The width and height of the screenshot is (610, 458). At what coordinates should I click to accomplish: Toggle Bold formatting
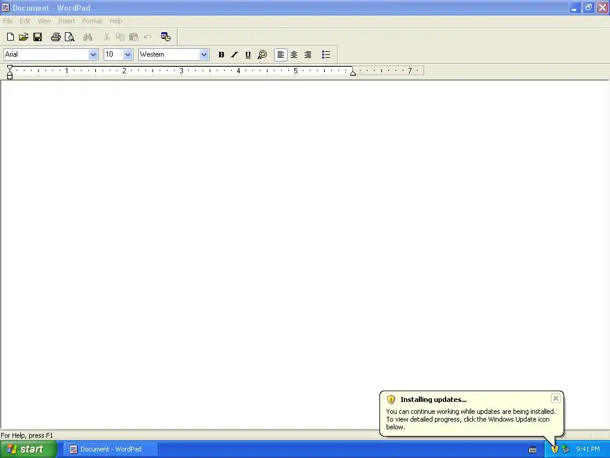221,54
